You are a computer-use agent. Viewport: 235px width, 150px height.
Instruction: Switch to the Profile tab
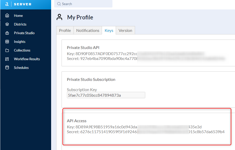coord(65,30)
